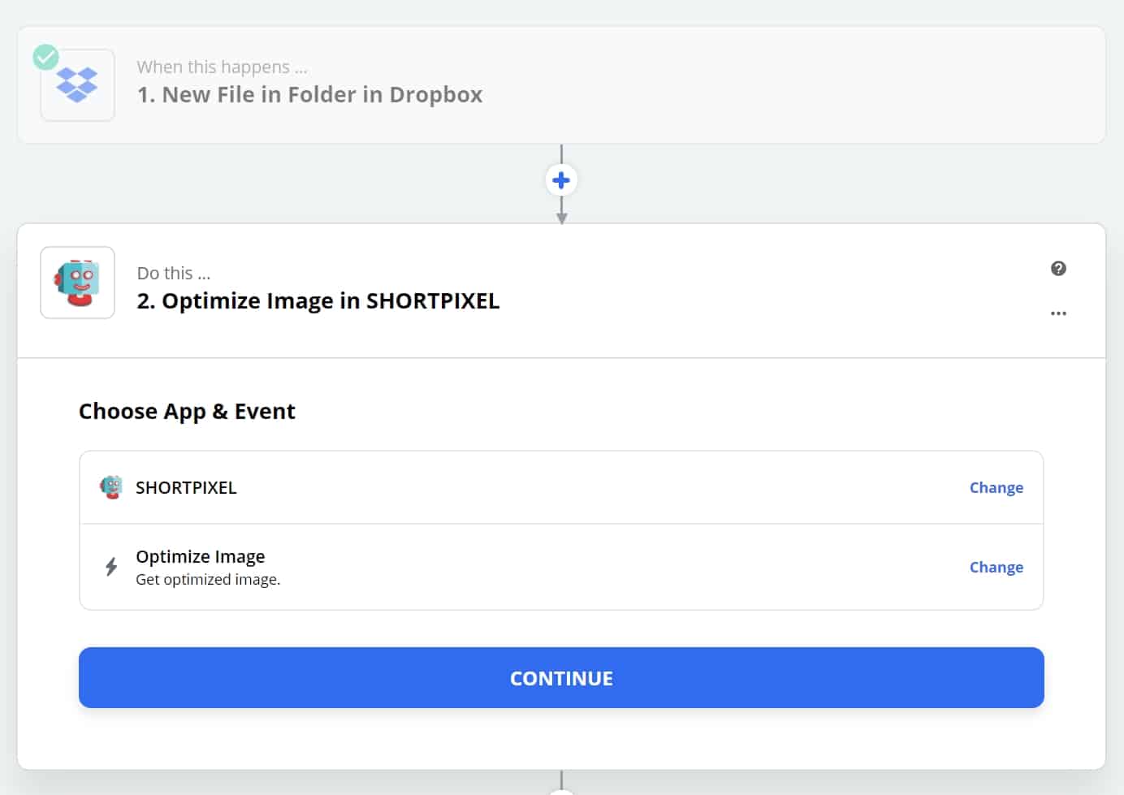Click the 'When this happens ...' label
The height and width of the screenshot is (795, 1124).
[222, 67]
